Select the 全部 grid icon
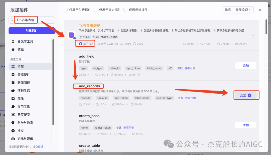 point(13,66)
